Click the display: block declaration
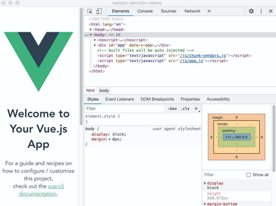The width and height of the screenshot is (276, 206). pos(109,134)
